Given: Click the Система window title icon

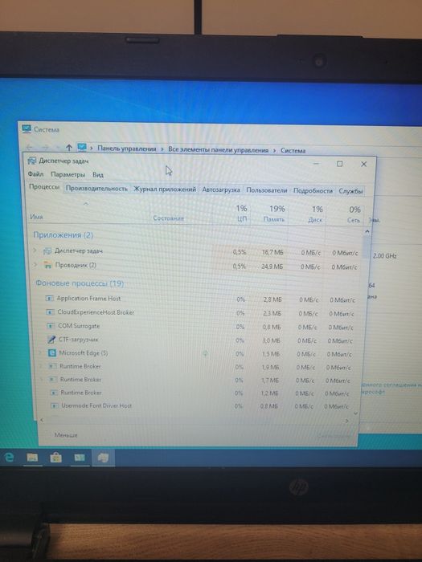Looking at the screenshot, I should pos(27,128).
